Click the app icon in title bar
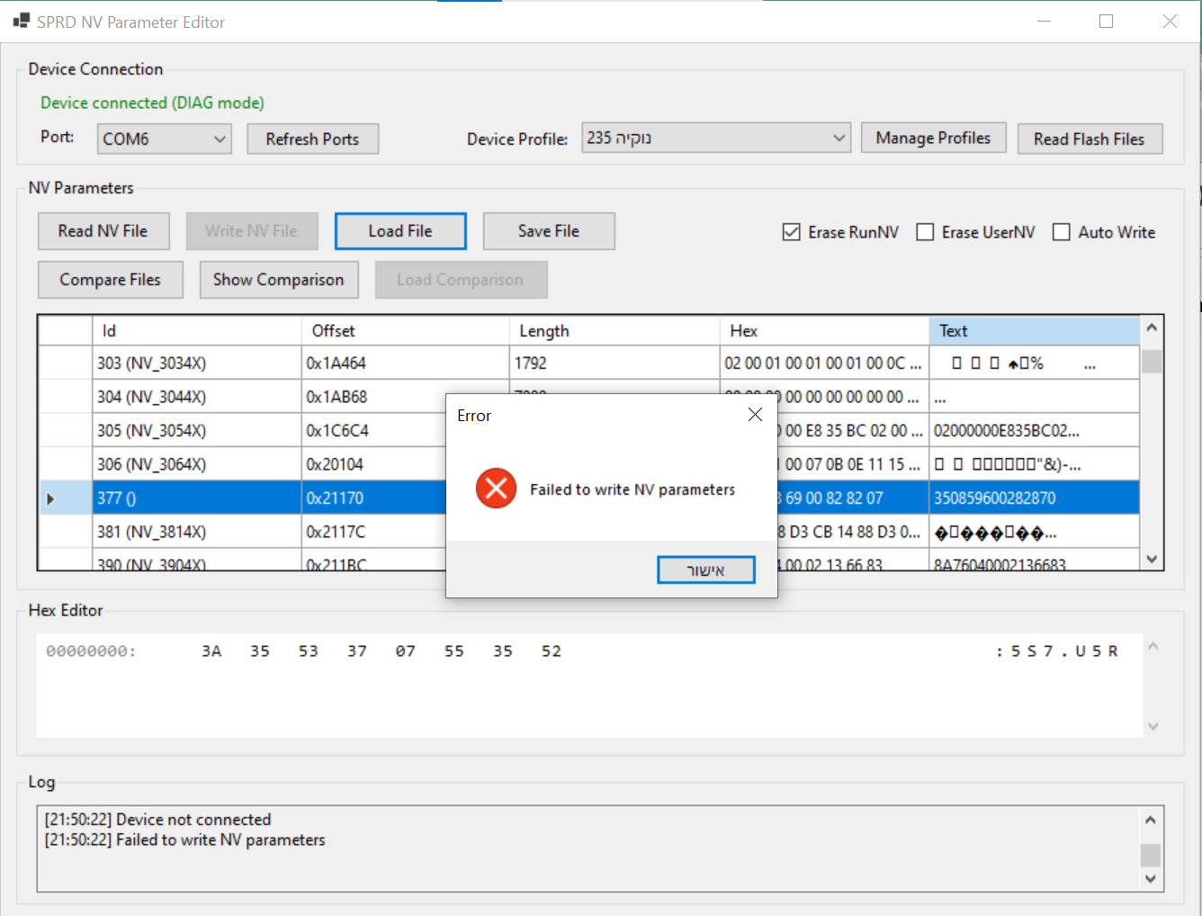 tap(22, 21)
